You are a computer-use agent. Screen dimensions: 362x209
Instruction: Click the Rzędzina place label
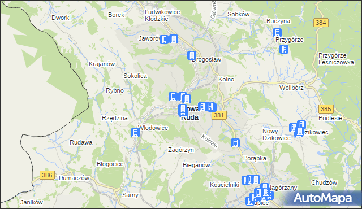point(115,118)
